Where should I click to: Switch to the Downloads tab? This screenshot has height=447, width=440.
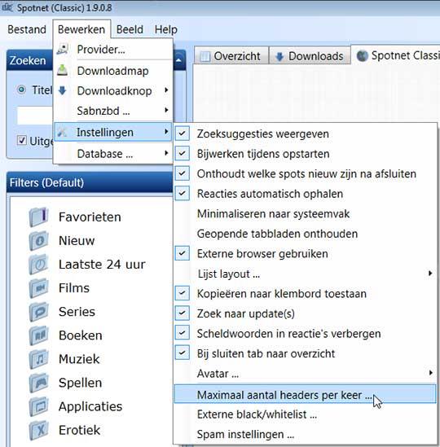310,56
